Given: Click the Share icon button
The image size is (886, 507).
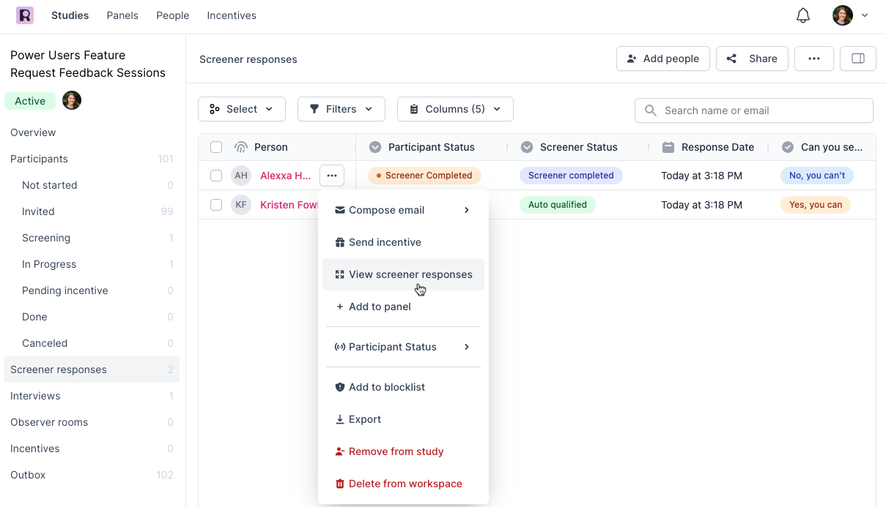Looking at the screenshot, I should tap(751, 59).
